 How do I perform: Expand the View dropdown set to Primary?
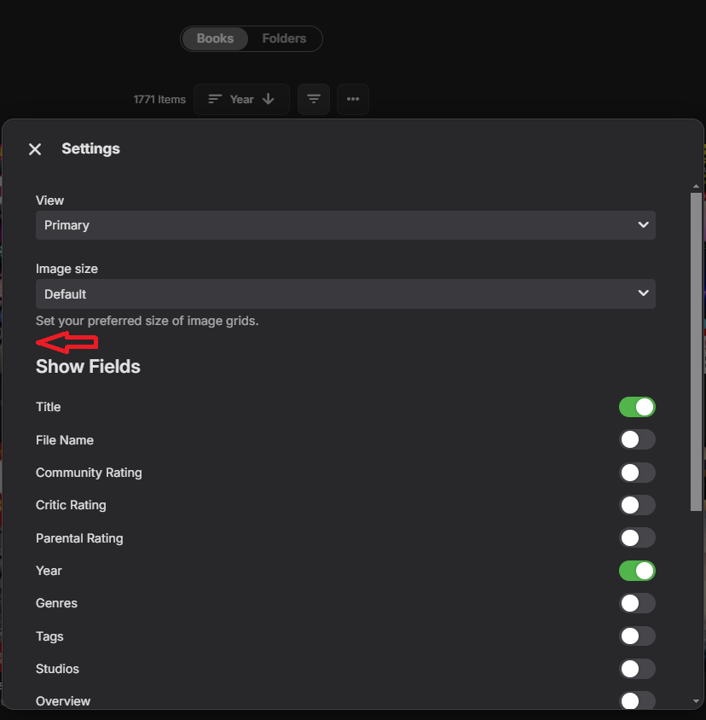(x=345, y=225)
